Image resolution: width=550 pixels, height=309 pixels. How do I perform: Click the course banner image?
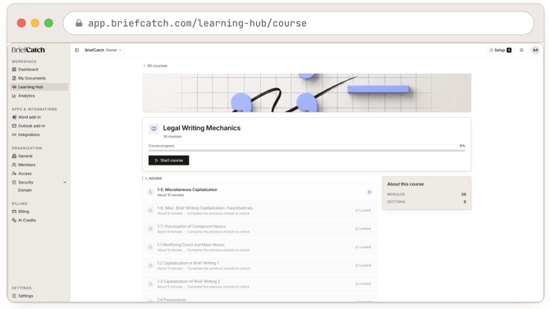tap(306, 93)
